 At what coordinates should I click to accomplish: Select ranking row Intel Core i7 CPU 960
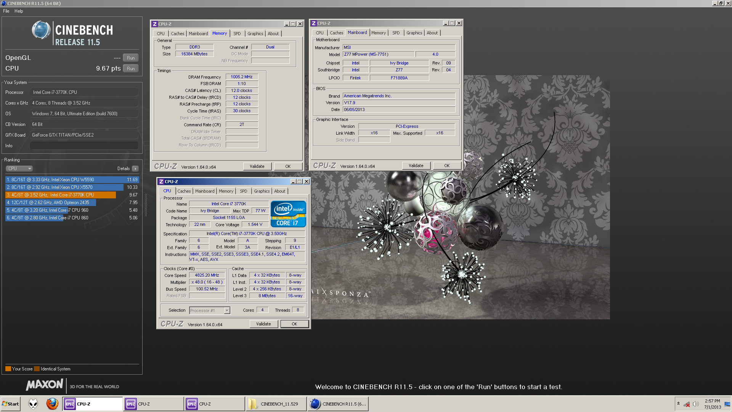pos(72,210)
